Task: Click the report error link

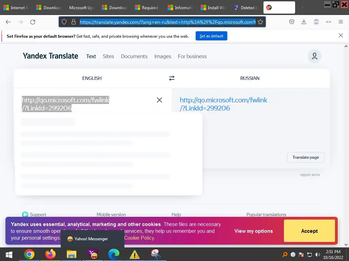Action: [x=310, y=175]
